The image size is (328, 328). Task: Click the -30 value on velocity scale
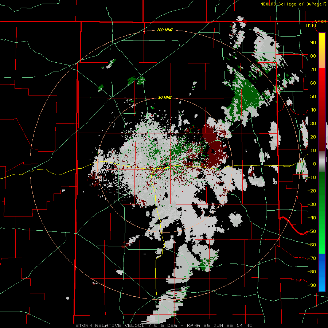[312, 204]
